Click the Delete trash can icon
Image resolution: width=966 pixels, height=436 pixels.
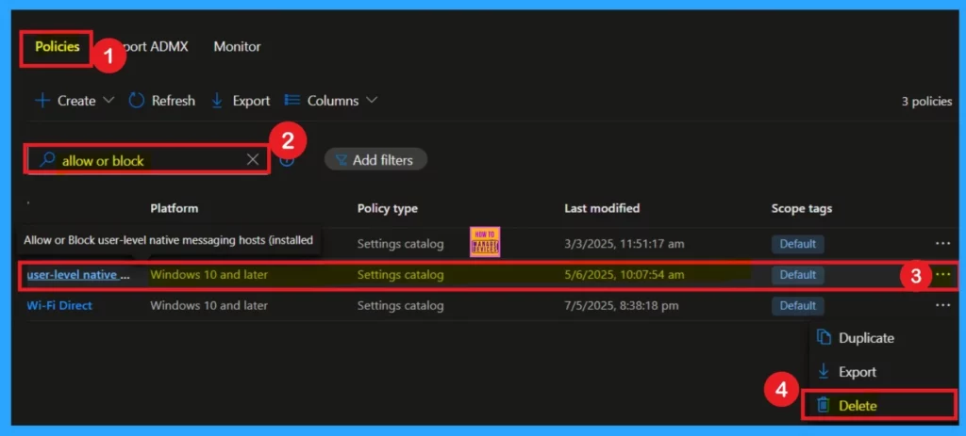[x=823, y=405]
